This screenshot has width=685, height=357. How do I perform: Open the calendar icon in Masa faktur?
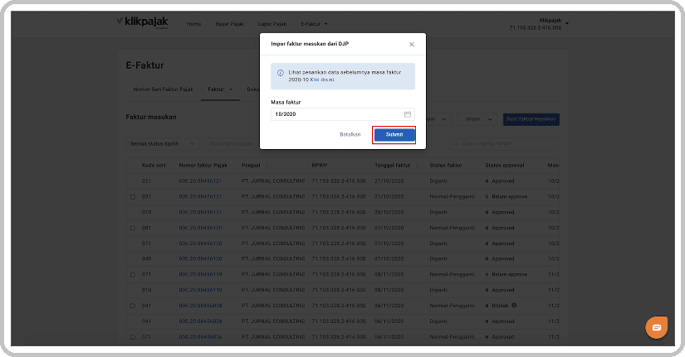click(407, 114)
